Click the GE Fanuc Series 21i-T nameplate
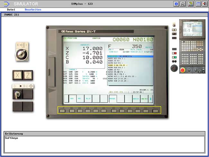 pos(96,32)
